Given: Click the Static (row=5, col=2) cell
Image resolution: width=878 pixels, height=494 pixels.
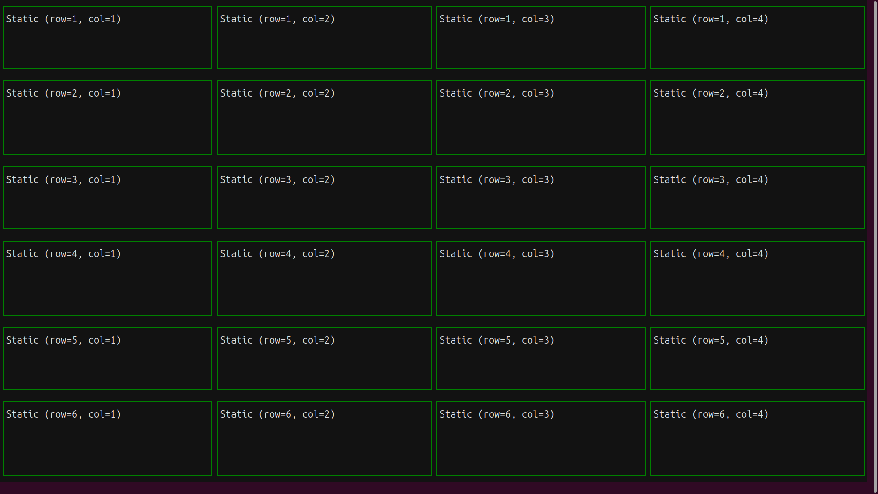Looking at the screenshot, I should (x=324, y=358).
